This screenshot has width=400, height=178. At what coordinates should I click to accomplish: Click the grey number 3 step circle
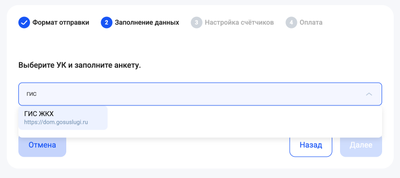click(196, 22)
